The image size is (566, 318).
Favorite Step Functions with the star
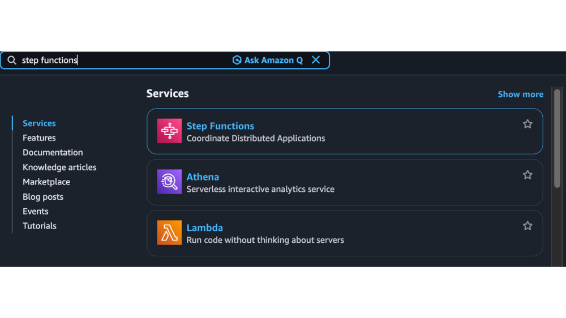[x=528, y=124]
